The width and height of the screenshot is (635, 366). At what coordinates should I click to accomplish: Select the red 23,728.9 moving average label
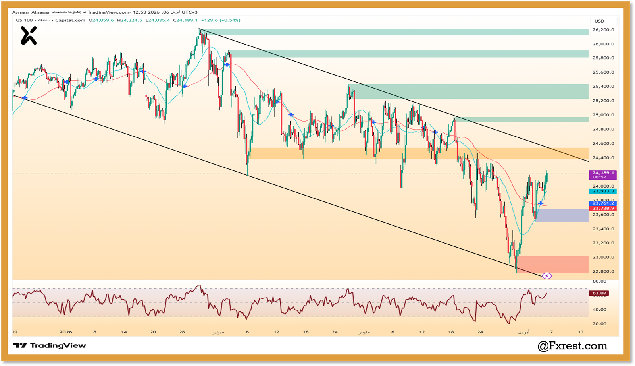(603, 208)
